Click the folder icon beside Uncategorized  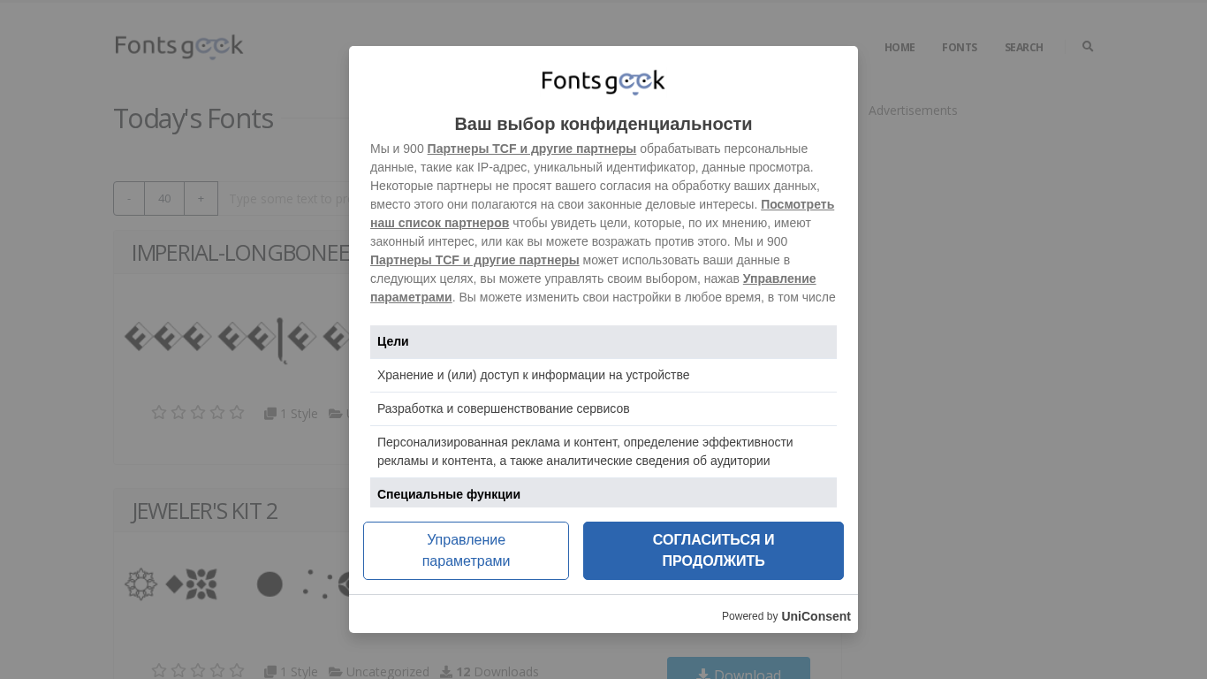(336, 672)
